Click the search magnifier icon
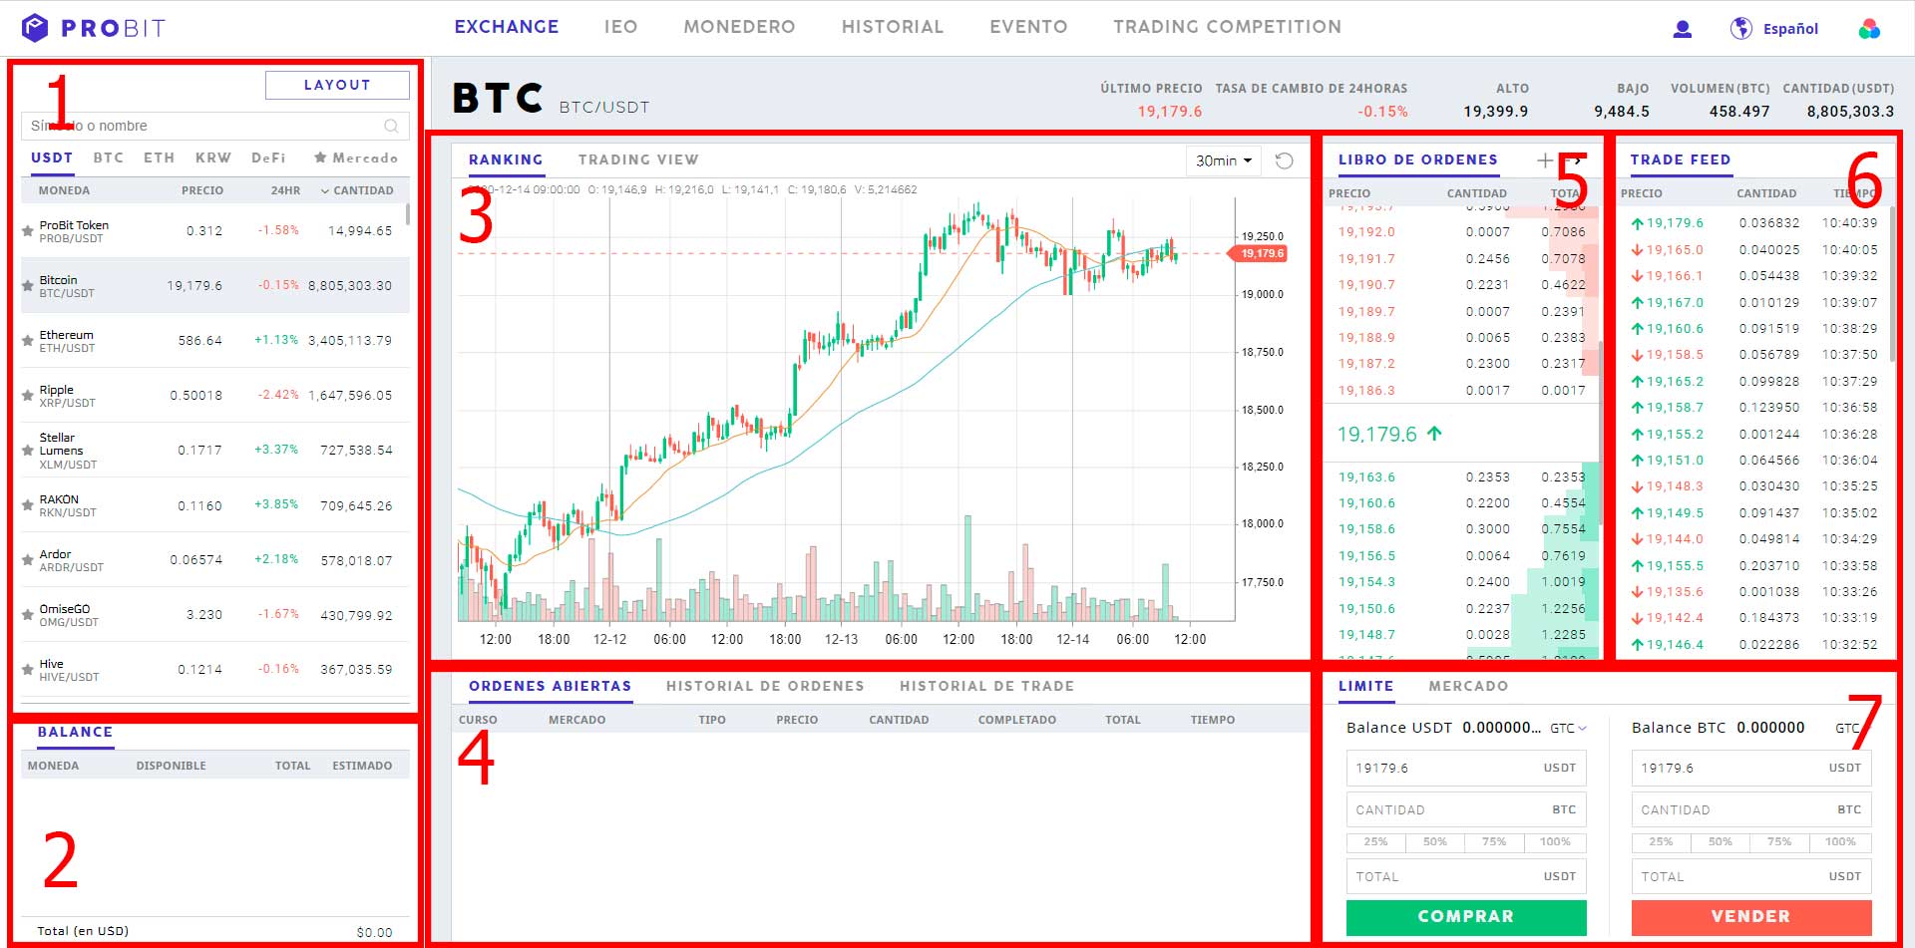 pyautogui.click(x=391, y=126)
